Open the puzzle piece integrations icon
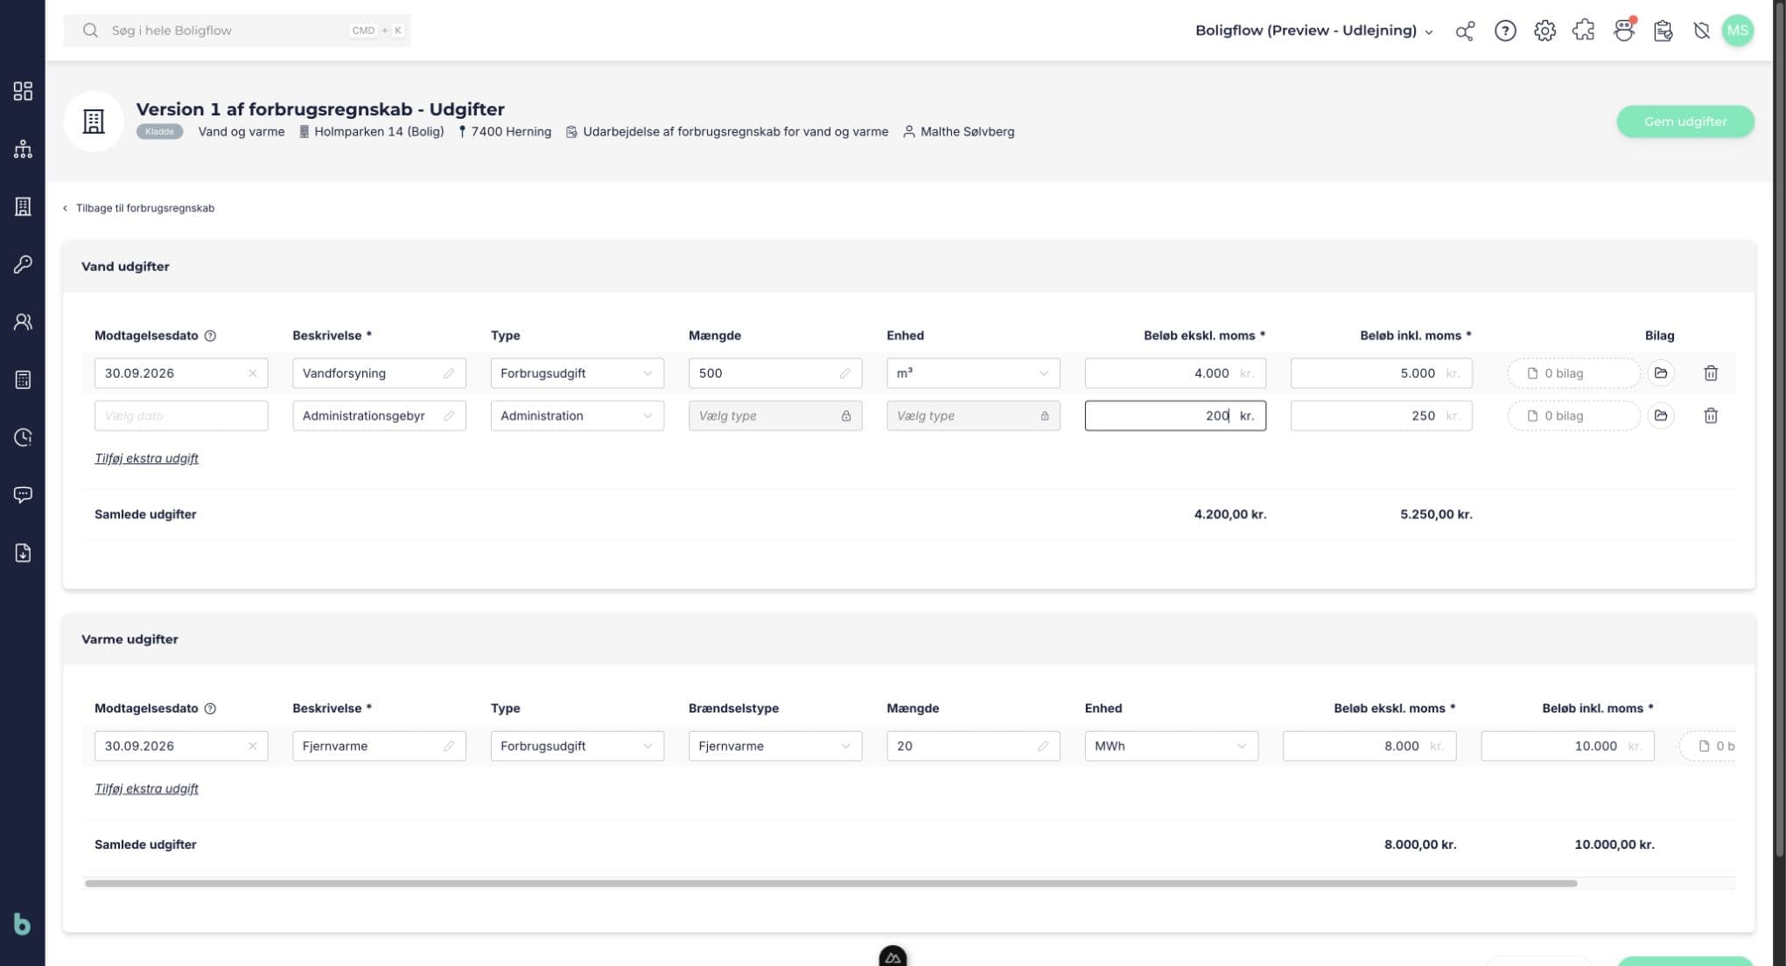Screen dimensions: 1786x966 (1584, 31)
